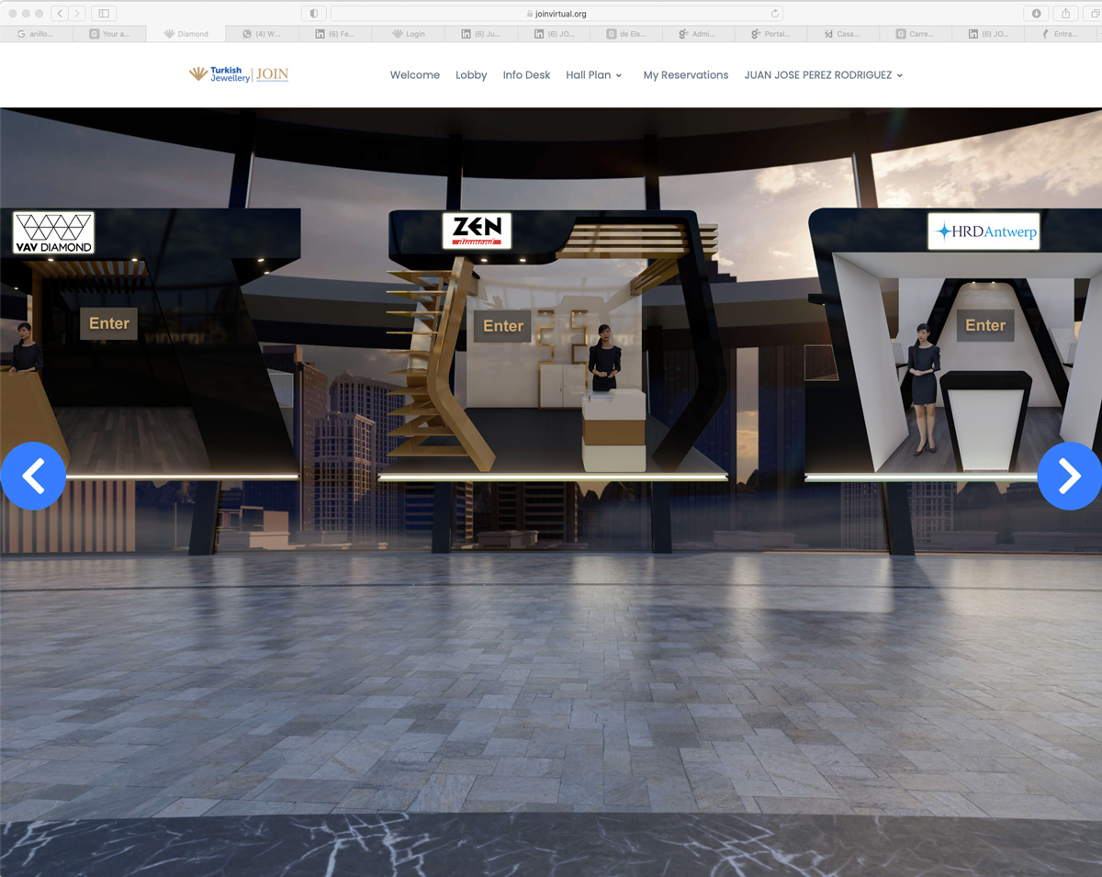1102x877 pixels.
Task: Click the joinvirtual.org address bar
Action: pyautogui.click(x=557, y=14)
